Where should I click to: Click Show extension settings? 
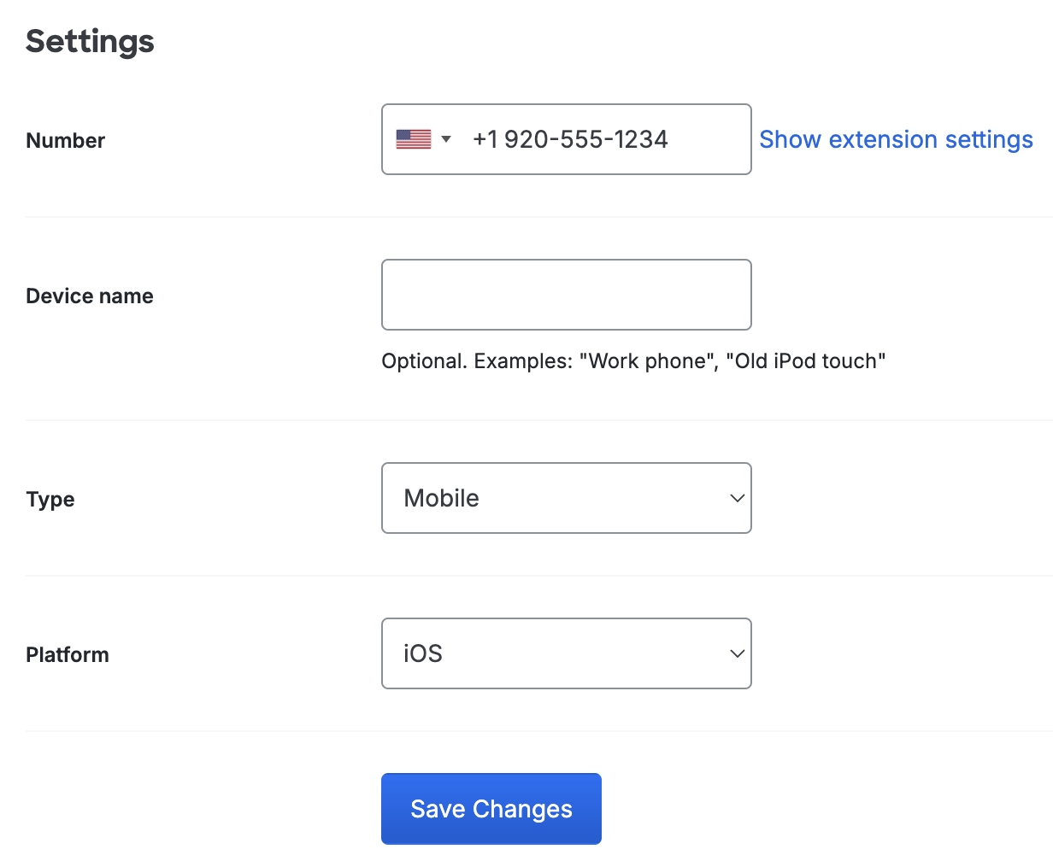point(896,139)
